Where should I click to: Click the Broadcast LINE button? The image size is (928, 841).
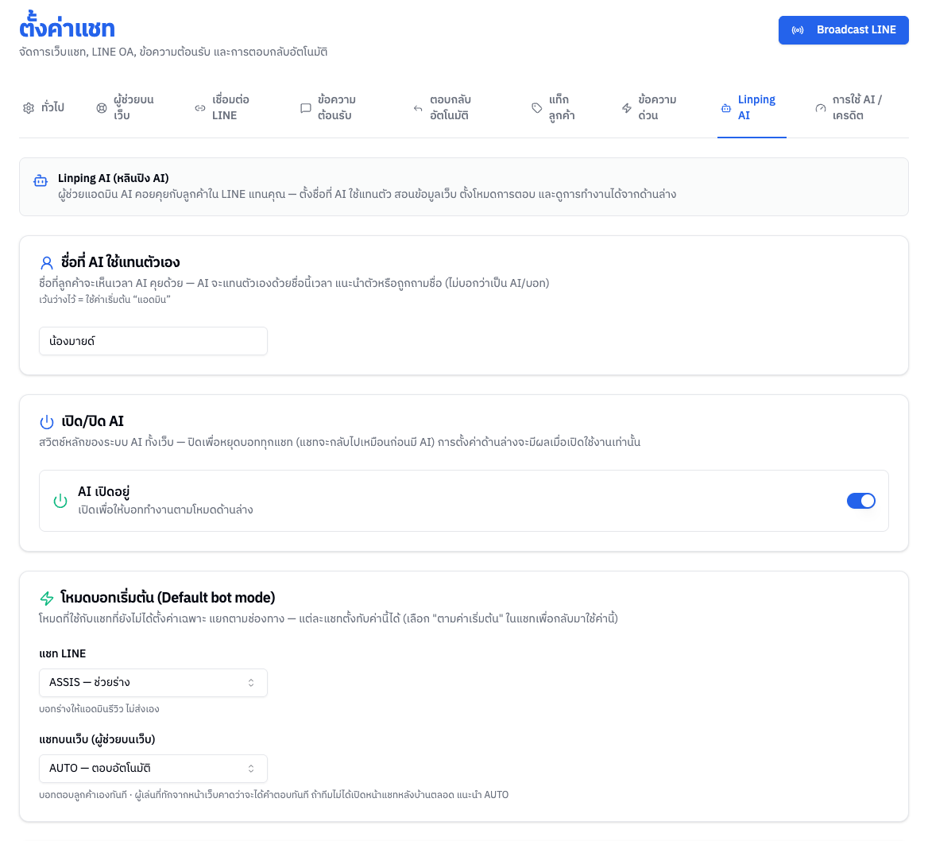843,30
